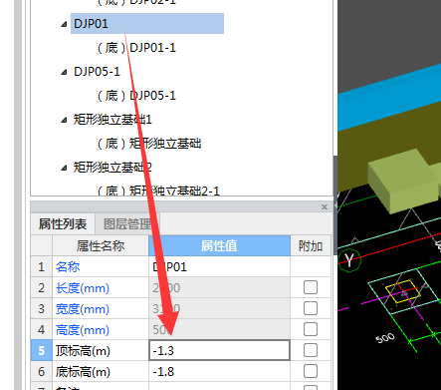The width and height of the screenshot is (441, 390).
Task: Switch to the 图层管理 tab
Action: click(x=127, y=224)
